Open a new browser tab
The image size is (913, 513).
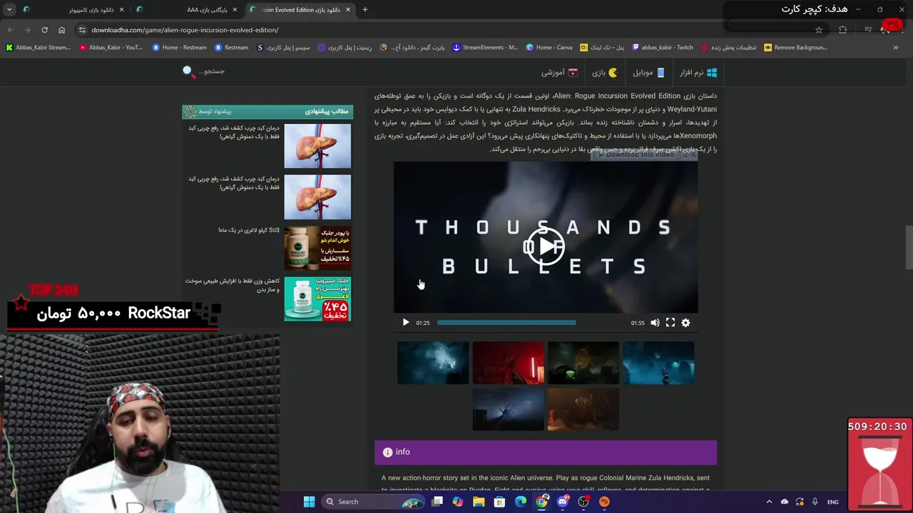pyautogui.click(x=364, y=10)
